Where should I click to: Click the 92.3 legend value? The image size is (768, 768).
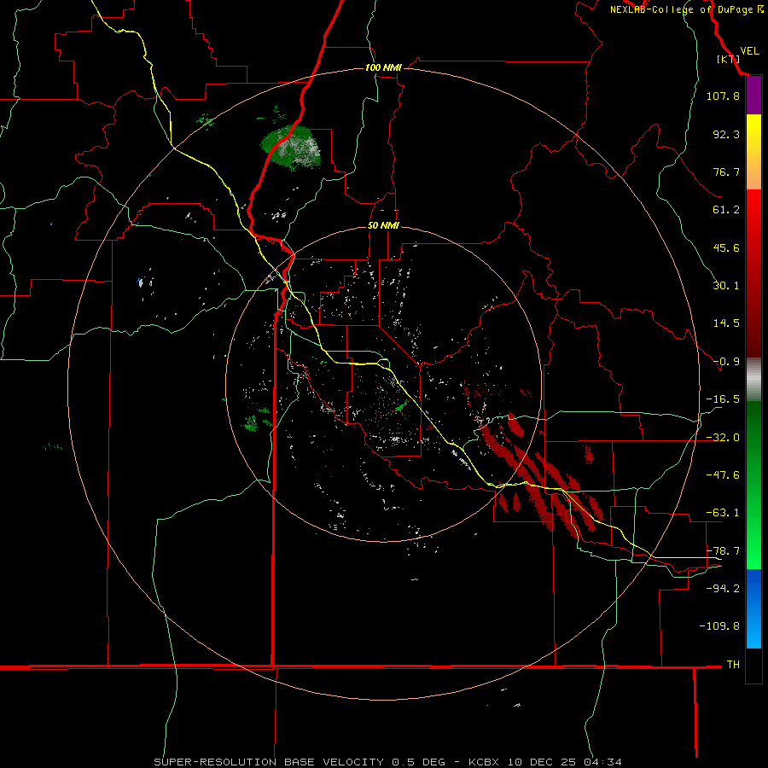(726, 134)
